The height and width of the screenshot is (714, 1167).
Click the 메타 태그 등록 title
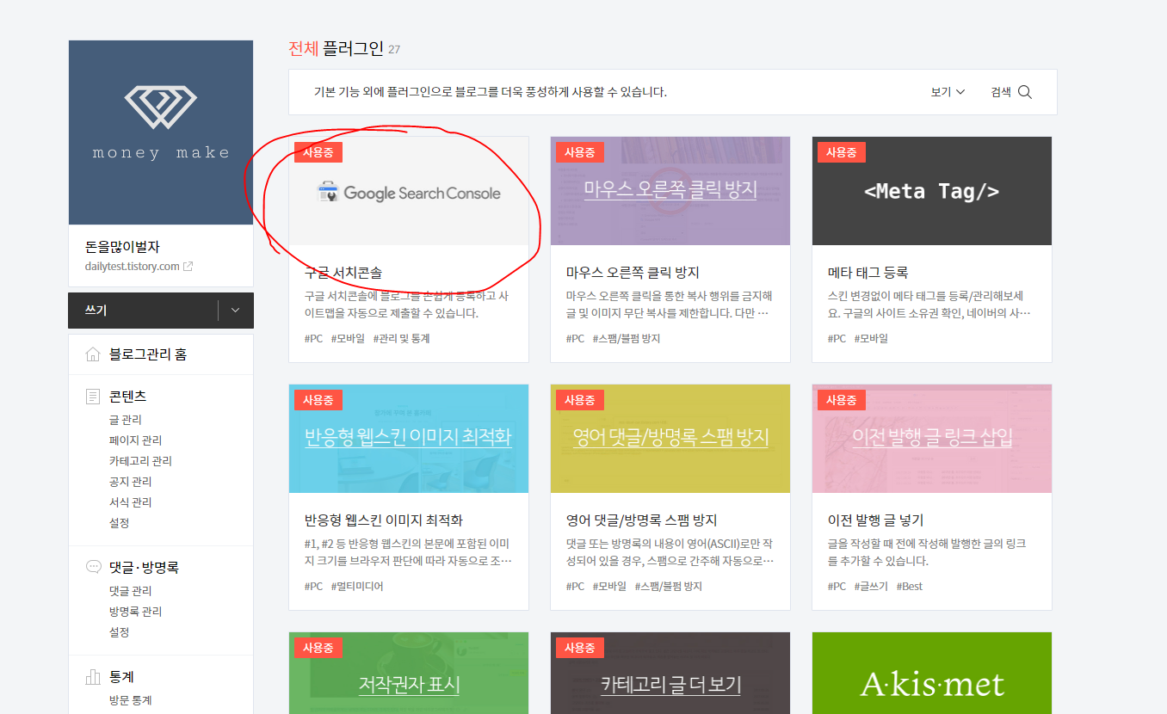pyautogui.click(x=868, y=273)
